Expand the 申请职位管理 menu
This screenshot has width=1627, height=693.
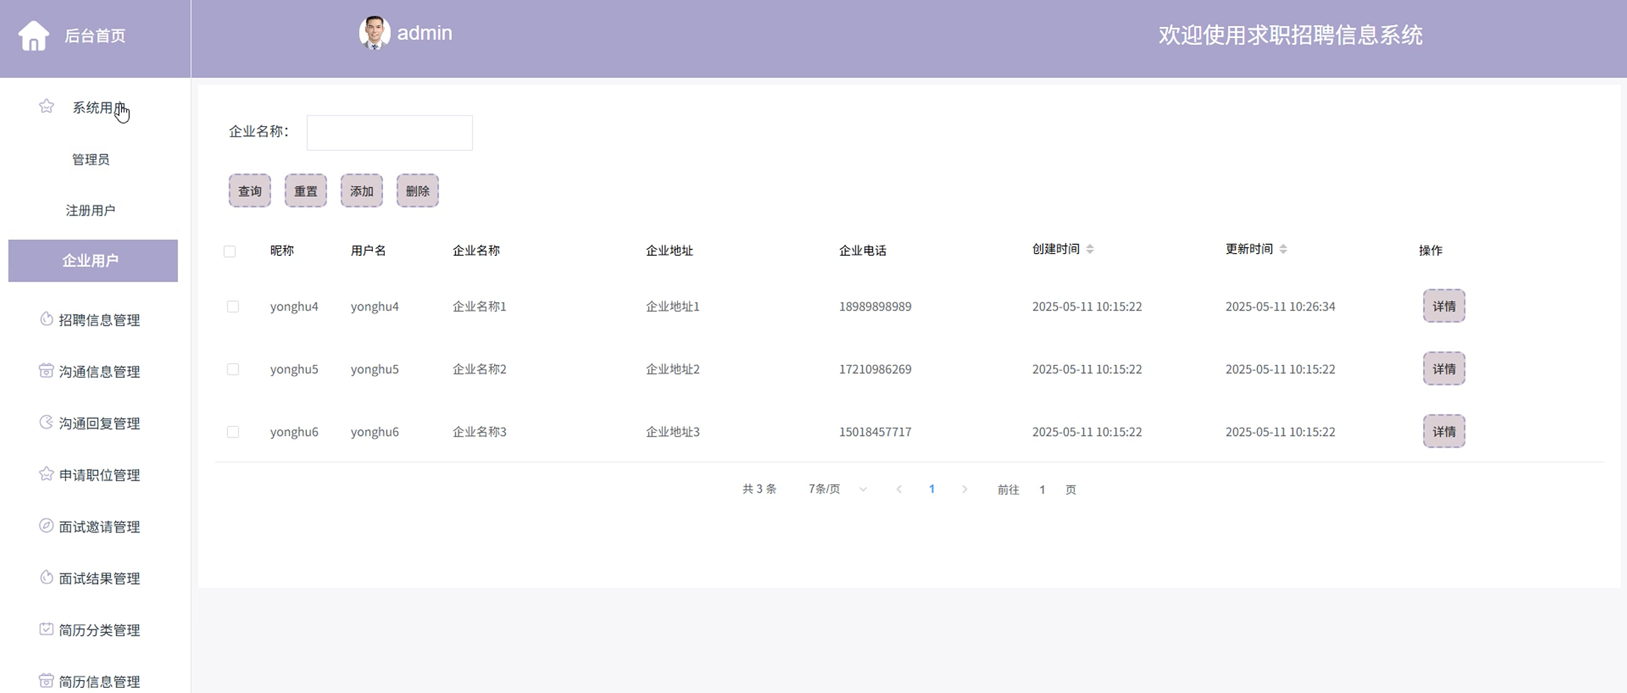pos(99,474)
